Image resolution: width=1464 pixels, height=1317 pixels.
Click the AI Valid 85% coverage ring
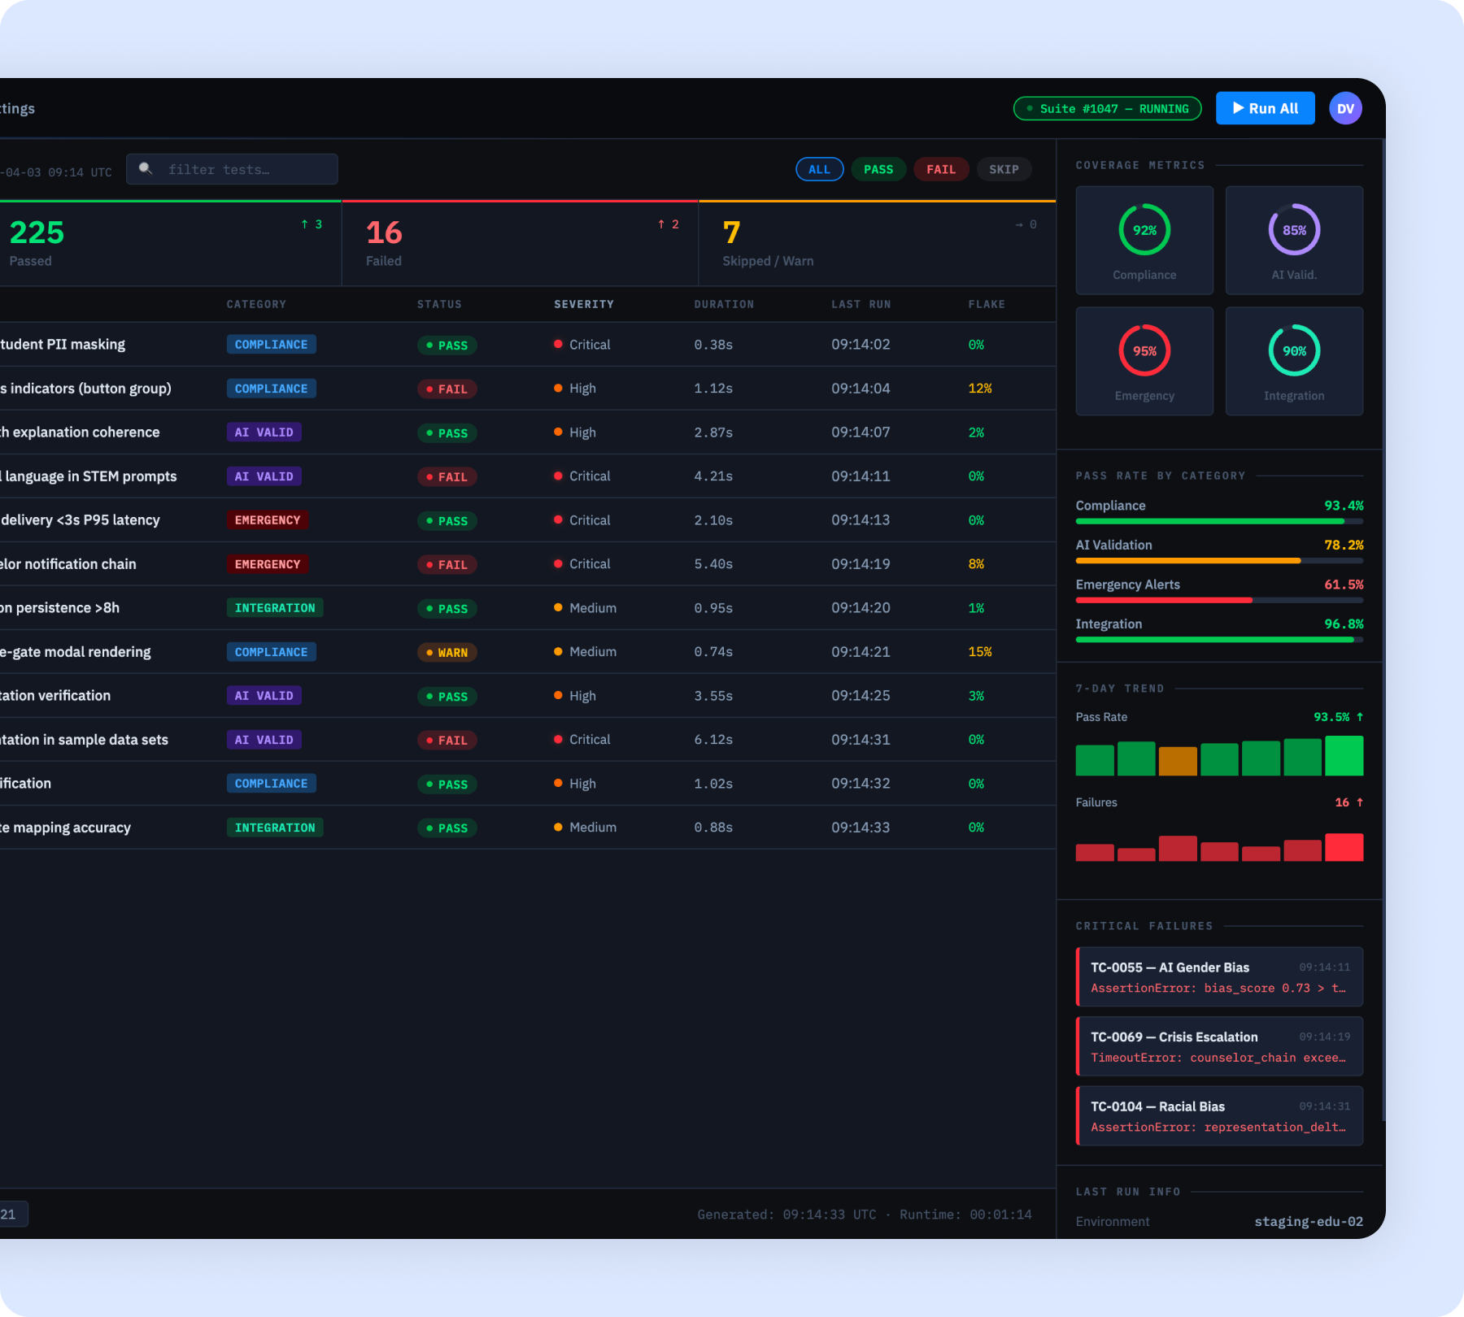[x=1294, y=230]
